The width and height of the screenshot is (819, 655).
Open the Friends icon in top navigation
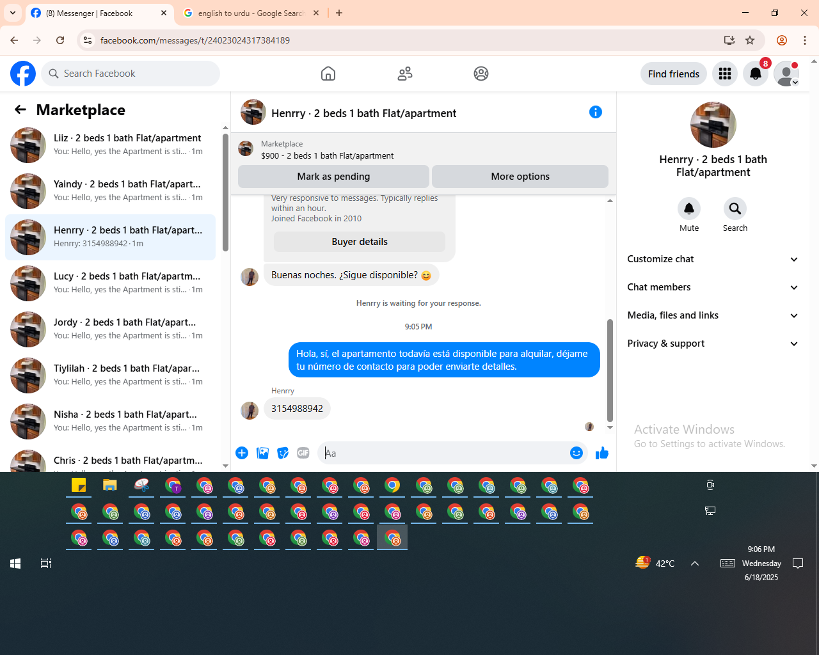click(x=405, y=74)
